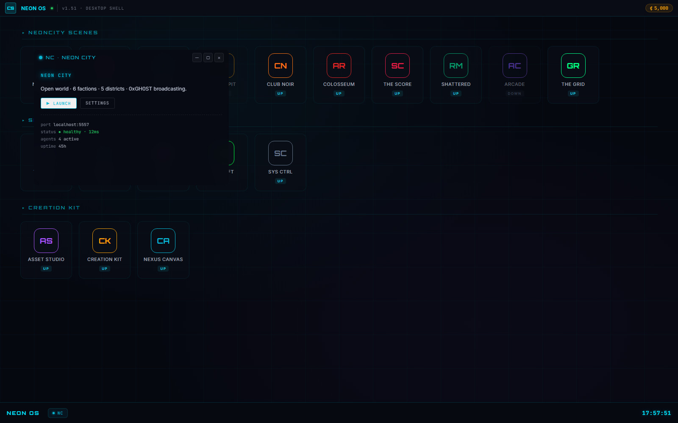Click the NEON OS title in top bar
Image resolution: width=678 pixels, height=423 pixels.
(x=33, y=8)
